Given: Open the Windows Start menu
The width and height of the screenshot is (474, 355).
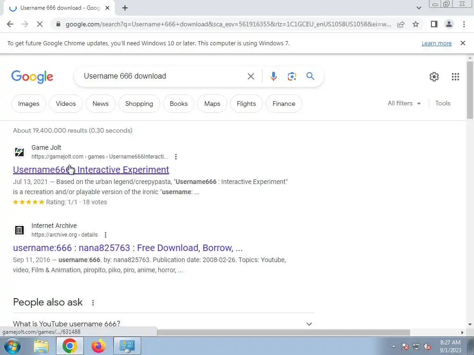Looking at the screenshot, I should (12, 346).
